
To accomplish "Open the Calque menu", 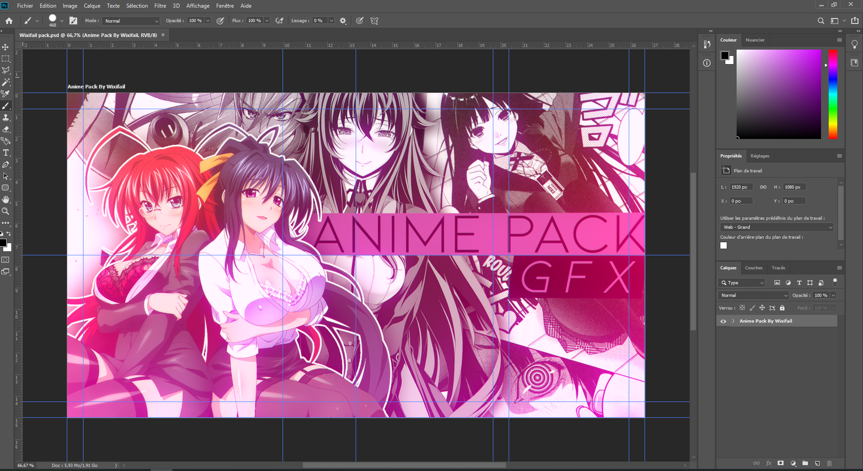I will (92, 6).
